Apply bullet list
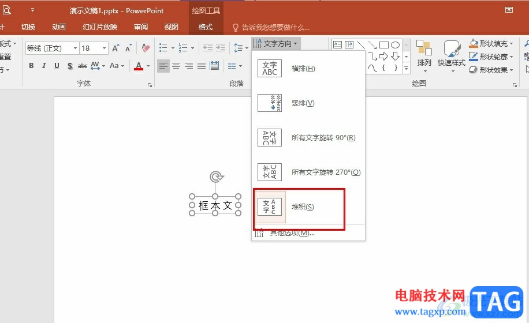This screenshot has height=323, width=529. coord(163,48)
